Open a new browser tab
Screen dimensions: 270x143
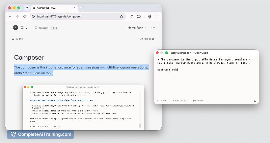tap(82, 8)
